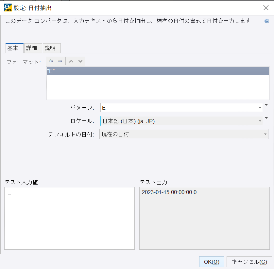Remove the selected format with the minus icon
The image size is (274, 269).
coord(60,61)
